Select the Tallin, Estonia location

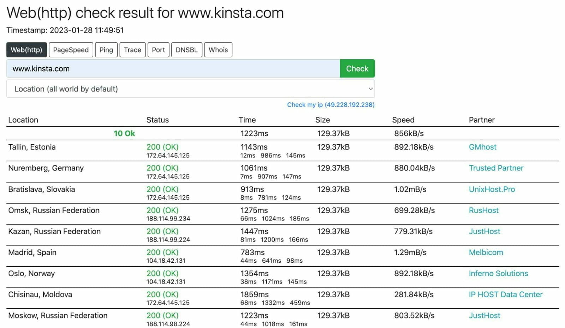tap(32, 147)
